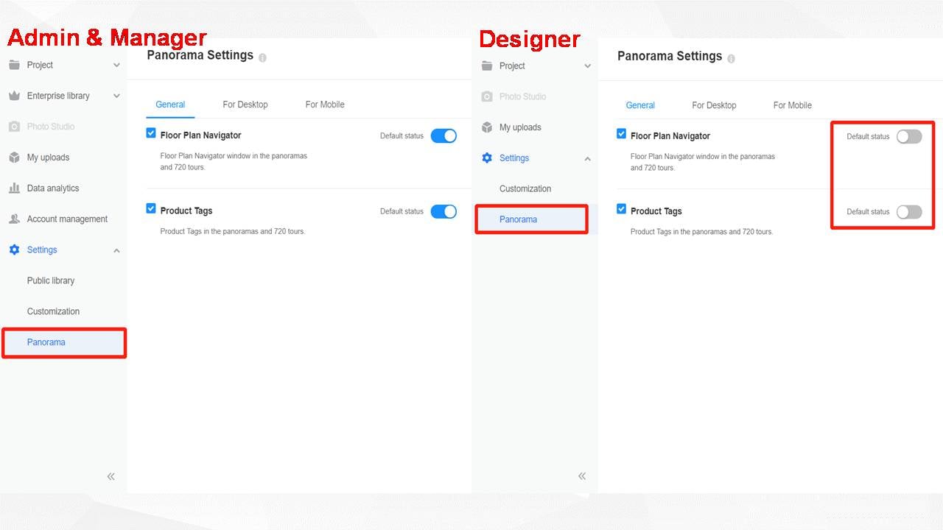Click Project label in Admin sidebar
Viewport: 943px width, 530px height.
(x=40, y=65)
